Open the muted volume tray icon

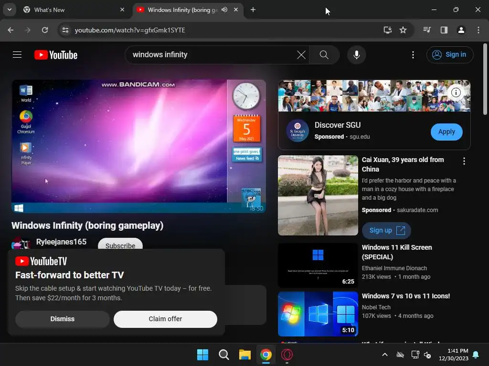click(427, 355)
